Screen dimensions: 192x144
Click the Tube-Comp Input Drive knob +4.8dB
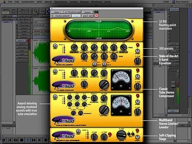click(x=104, y=84)
